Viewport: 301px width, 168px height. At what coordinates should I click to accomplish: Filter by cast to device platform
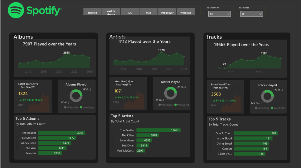pyautogui.click(x=111, y=12)
